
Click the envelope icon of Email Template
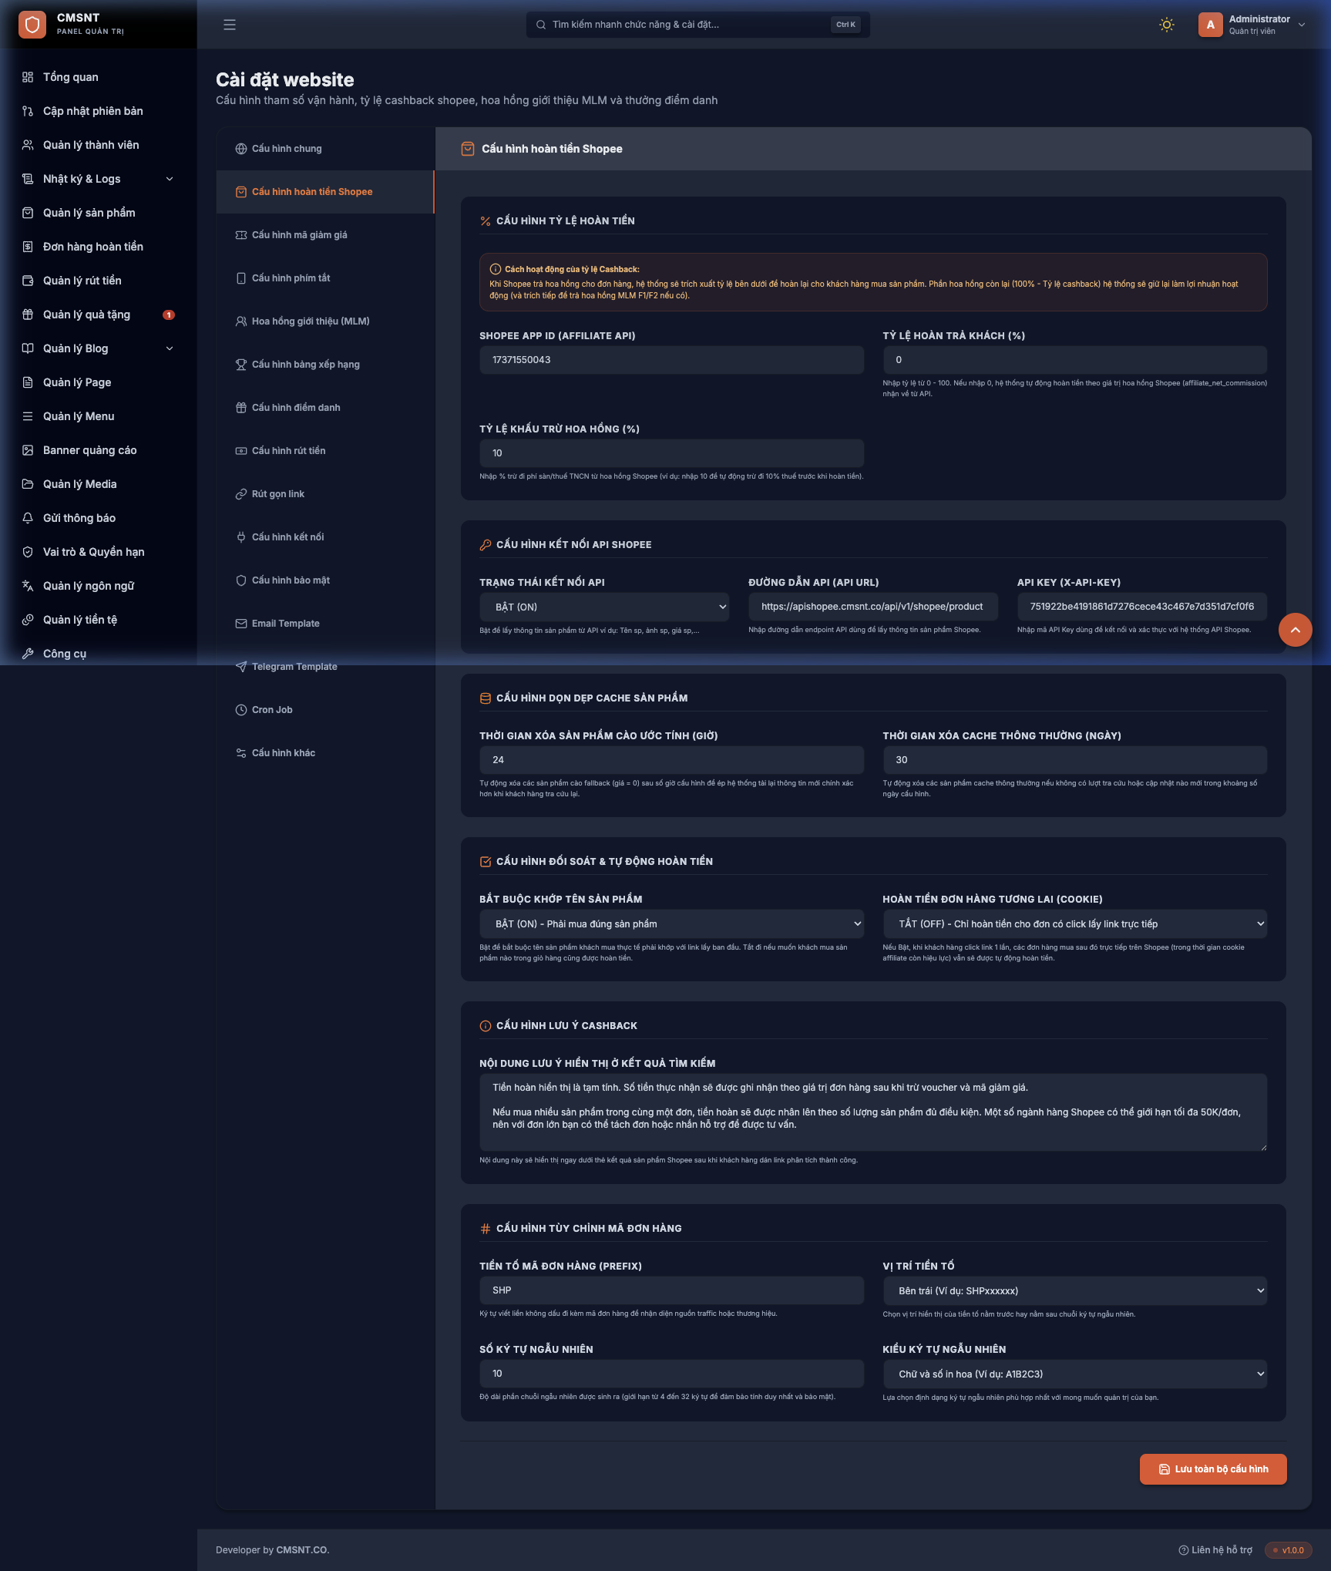(241, 624)
